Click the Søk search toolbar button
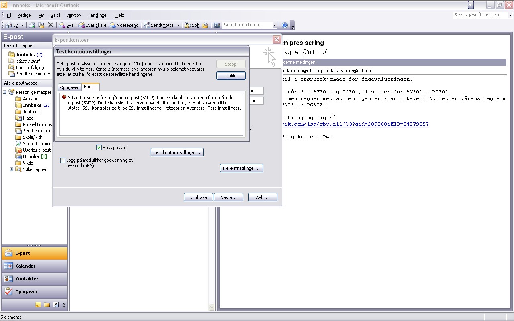 pyautogui.click(x=192, y=25)
